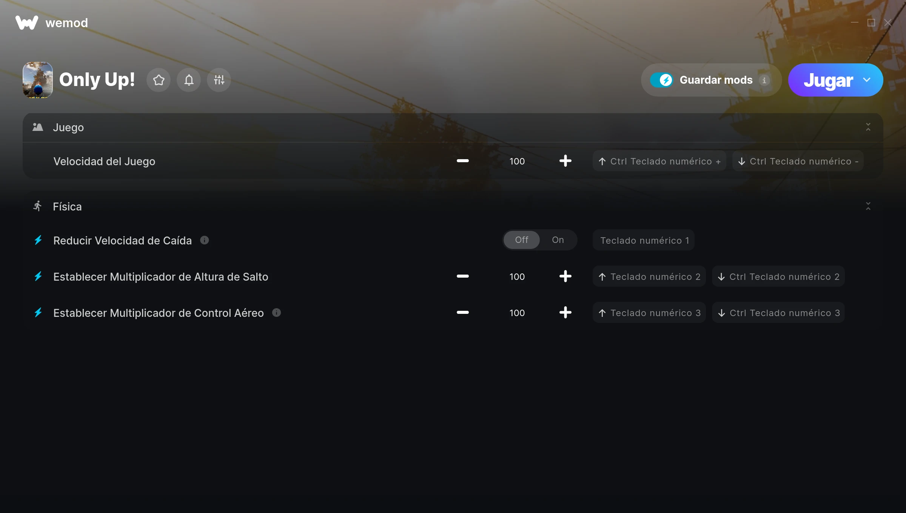Click the Only Up! game thumbnail
This screenshot has width=906, height=513.
click(x=38, y=80)
